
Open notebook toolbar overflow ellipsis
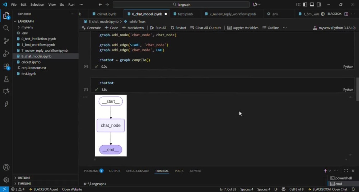(x=285, y=28)
